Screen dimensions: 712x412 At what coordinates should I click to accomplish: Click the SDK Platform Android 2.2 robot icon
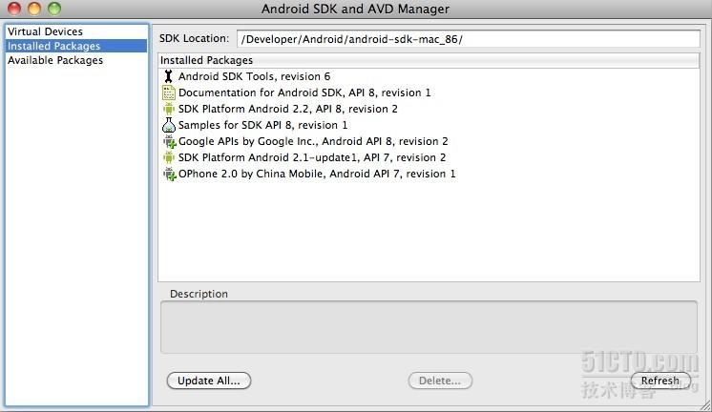coord(169,109)
